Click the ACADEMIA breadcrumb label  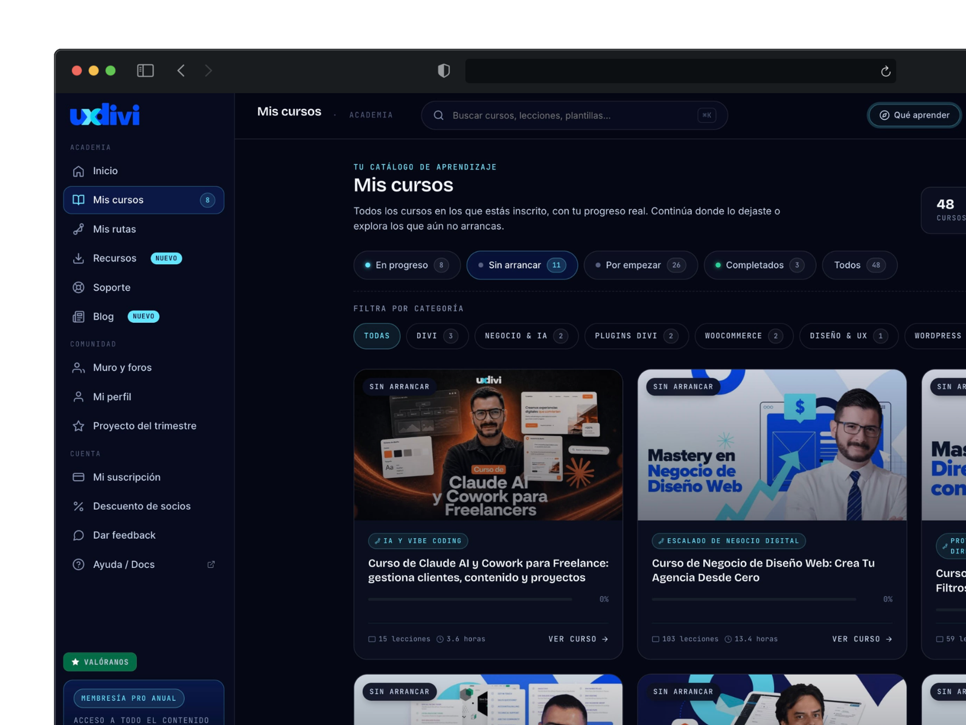pos(371,115)
